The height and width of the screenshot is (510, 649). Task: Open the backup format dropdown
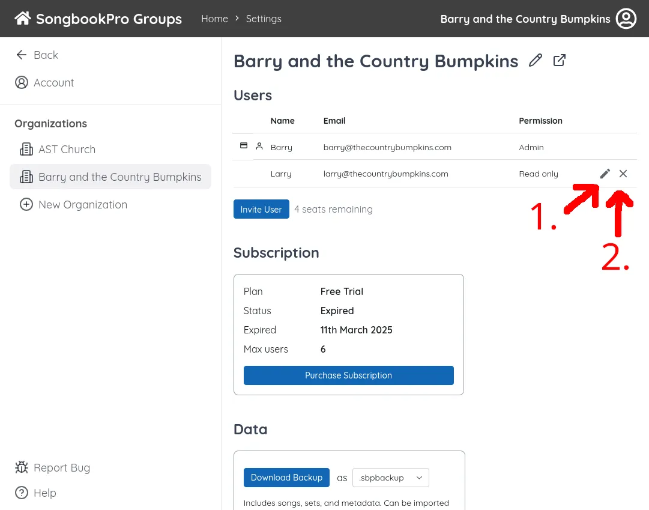pos(390,478)
